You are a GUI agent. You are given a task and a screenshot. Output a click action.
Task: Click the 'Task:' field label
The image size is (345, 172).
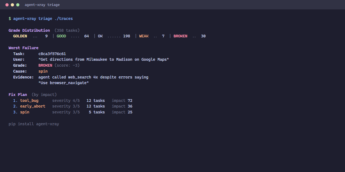click(19, 54)
